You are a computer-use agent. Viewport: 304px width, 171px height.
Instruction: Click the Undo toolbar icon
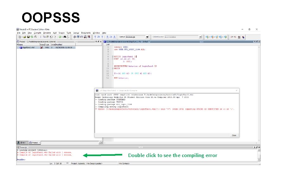[x=51, y=37]
